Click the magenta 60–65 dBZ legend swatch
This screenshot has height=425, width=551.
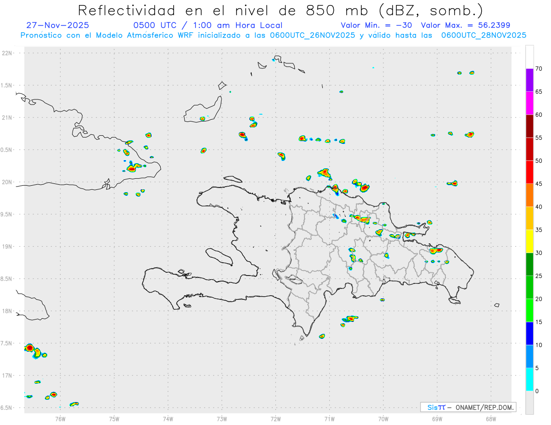pos(529,103)
